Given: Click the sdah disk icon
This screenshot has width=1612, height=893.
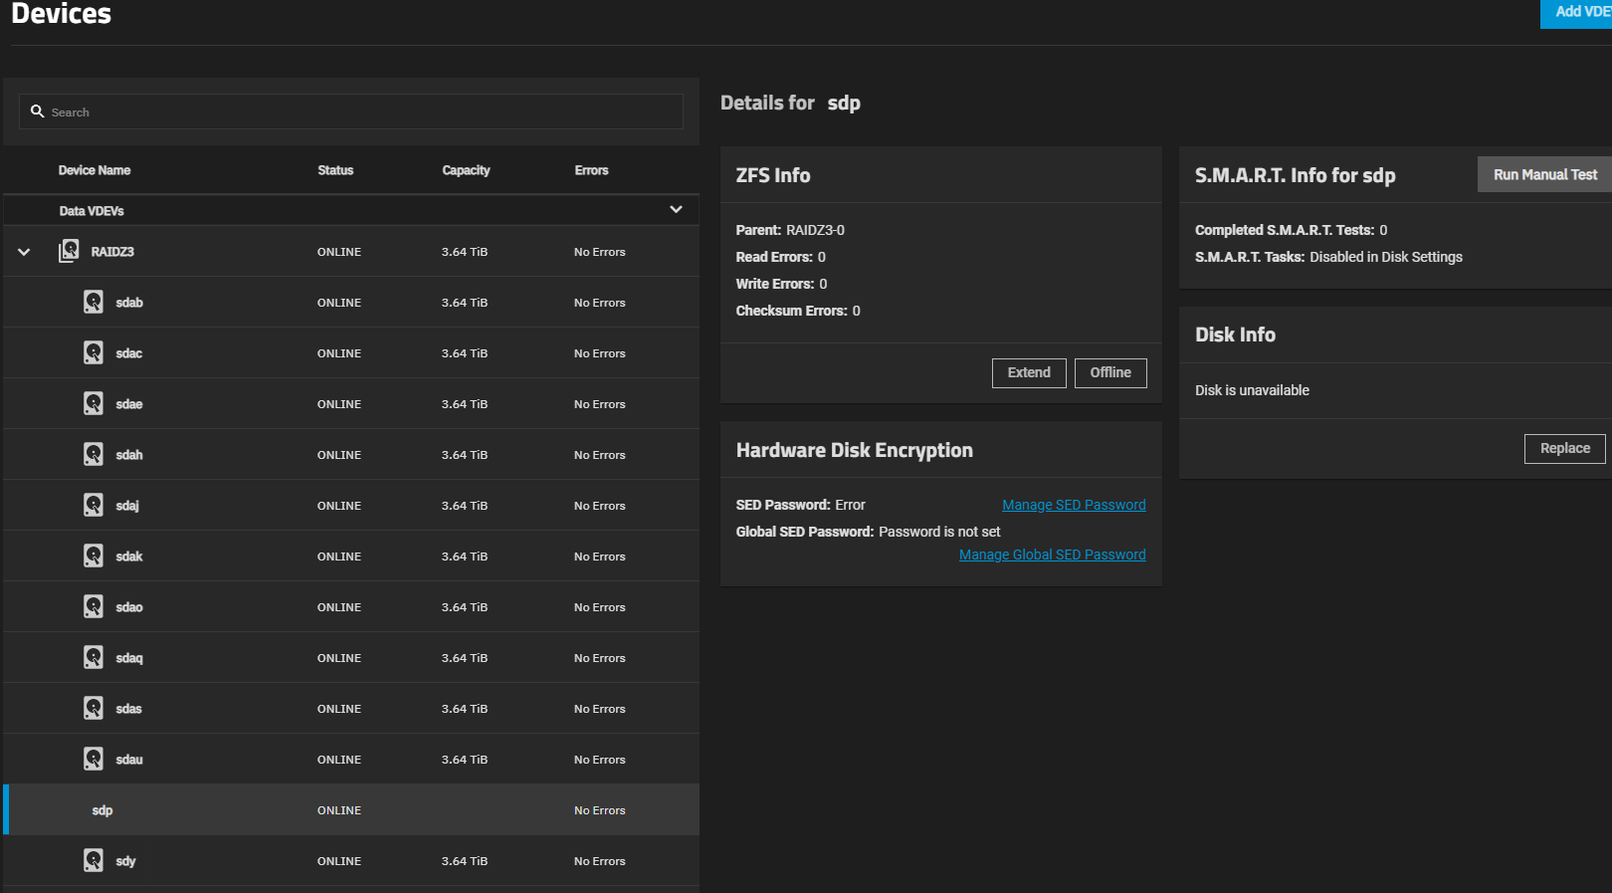Looking at the screenshot, I should (x=94, y=454).
